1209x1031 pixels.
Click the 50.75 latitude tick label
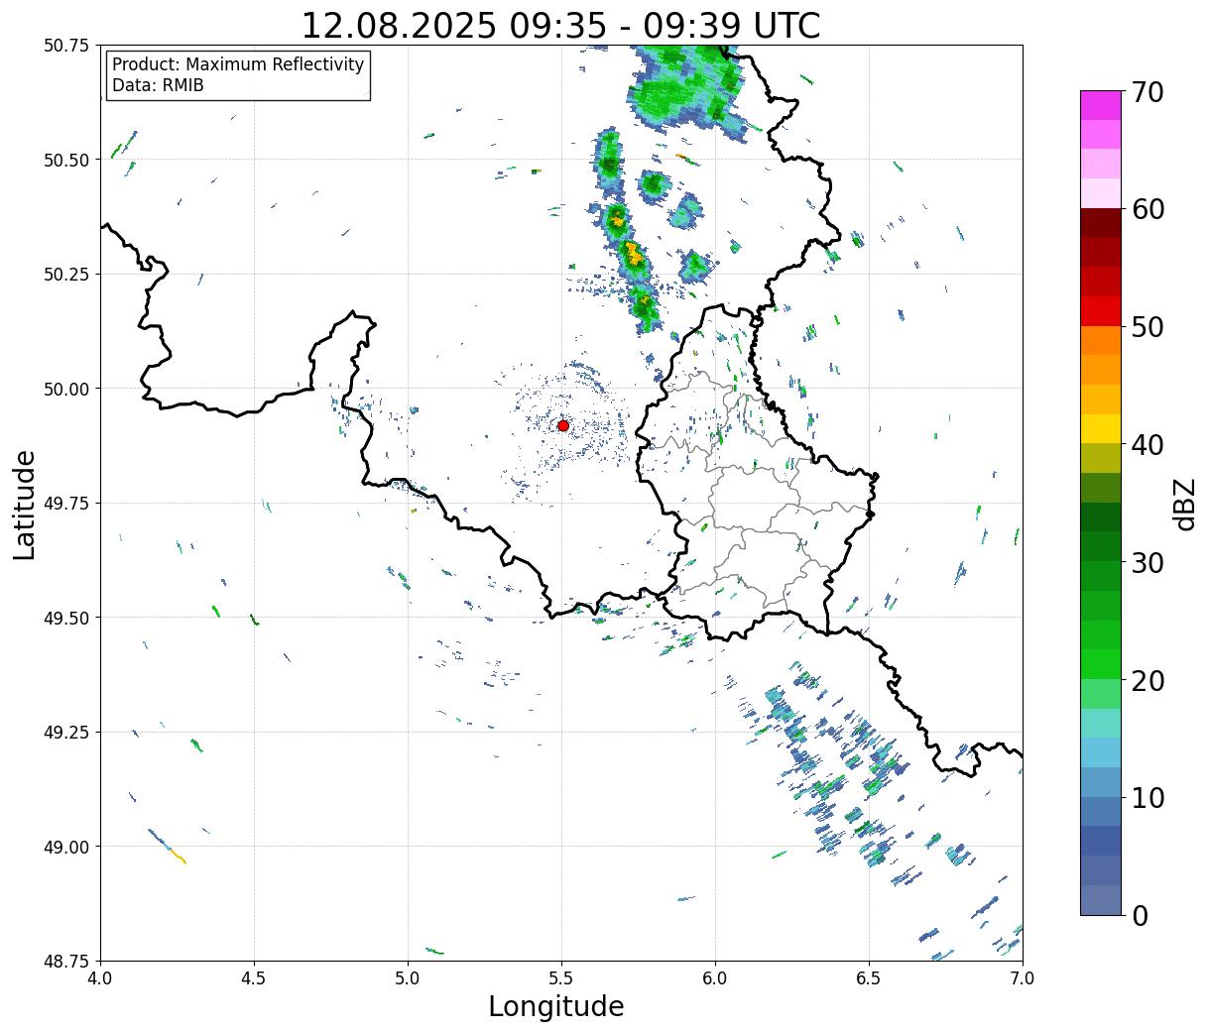(66, 46)
